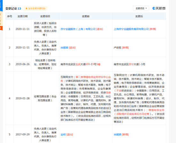Open the 变更项目 filter dropdown
The height and width of the screenshot is (143, 176).
coord(141,8)
